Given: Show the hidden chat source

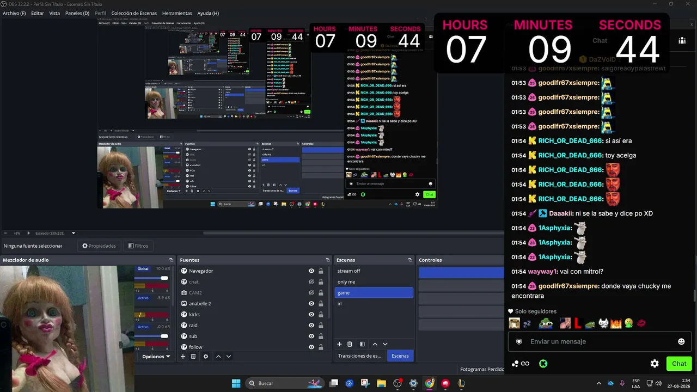Looking at the screenshot, I should [x=311, y=281].
